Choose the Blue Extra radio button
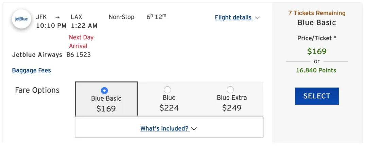The height and width of the screenshot is (148, 367). click(x=230, y=90)
